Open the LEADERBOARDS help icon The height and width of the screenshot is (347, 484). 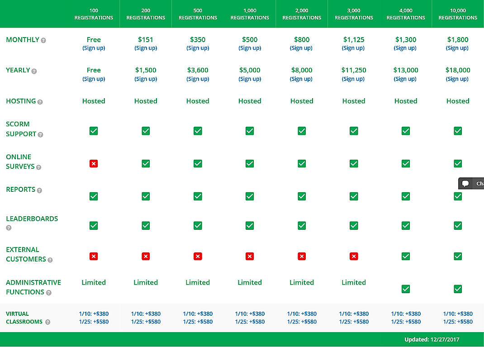coord(8,227)
